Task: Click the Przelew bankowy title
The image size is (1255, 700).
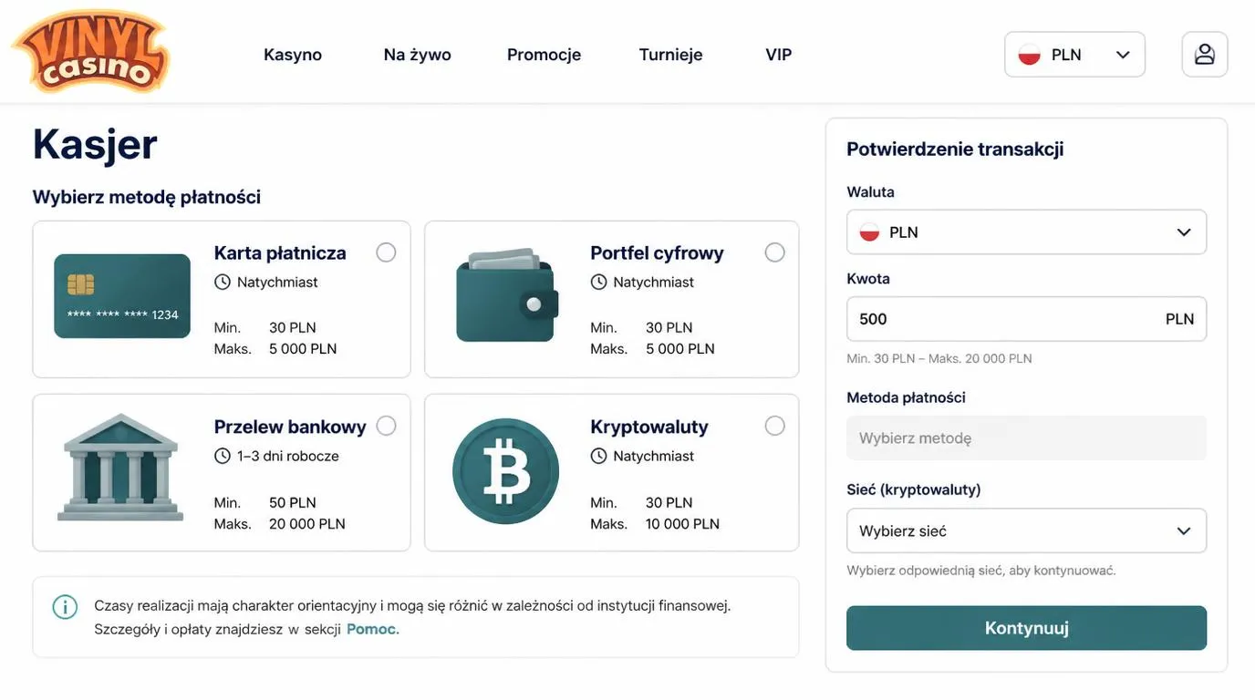Action: (290, 427)
